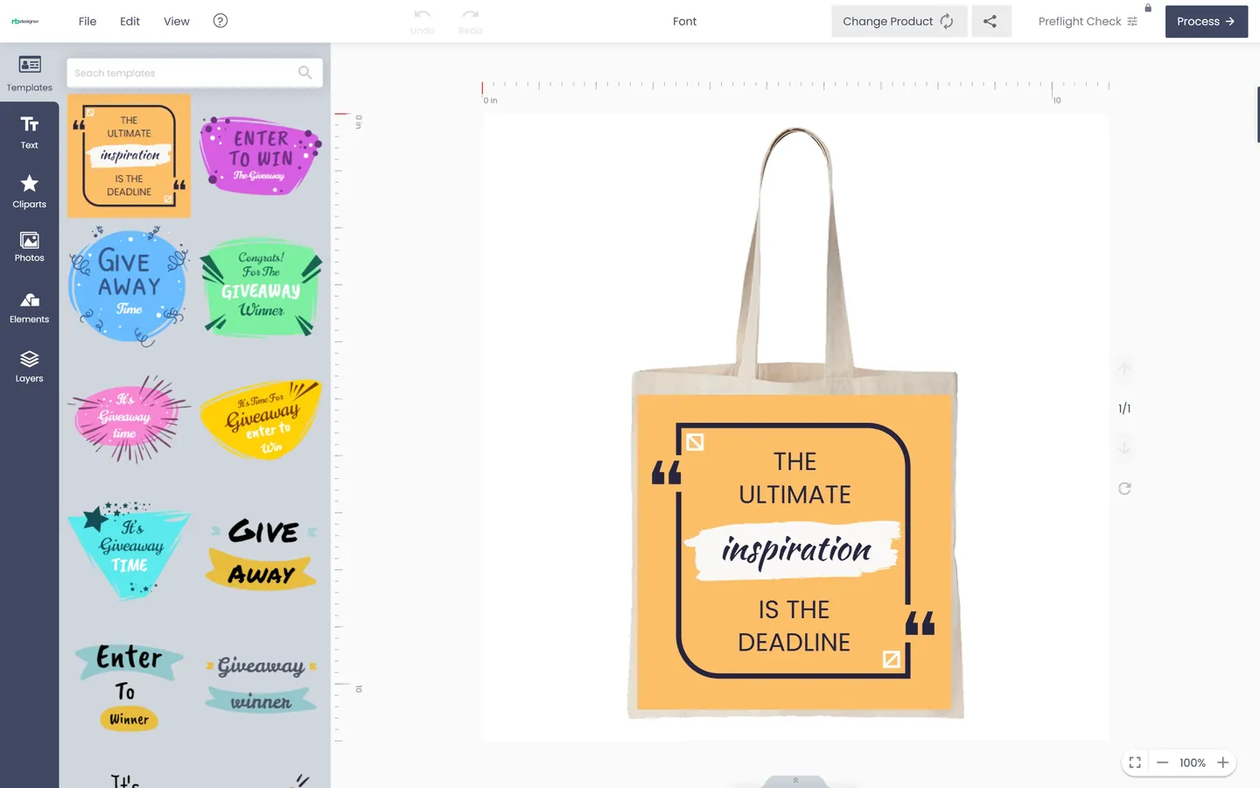Open the Photos panel

30,247
